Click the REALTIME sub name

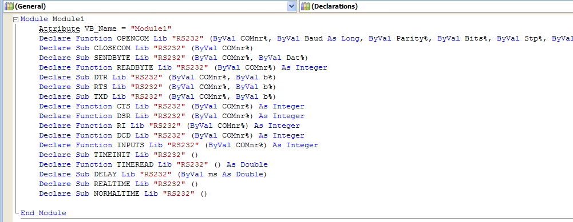pyautogui.click(x=112, y=184)
